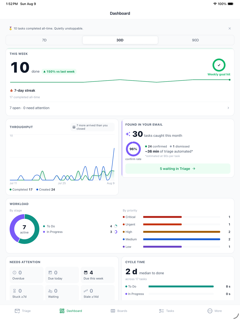240x320 pixels.
Task: Click the flame streak icon
Action: (11, 91)
